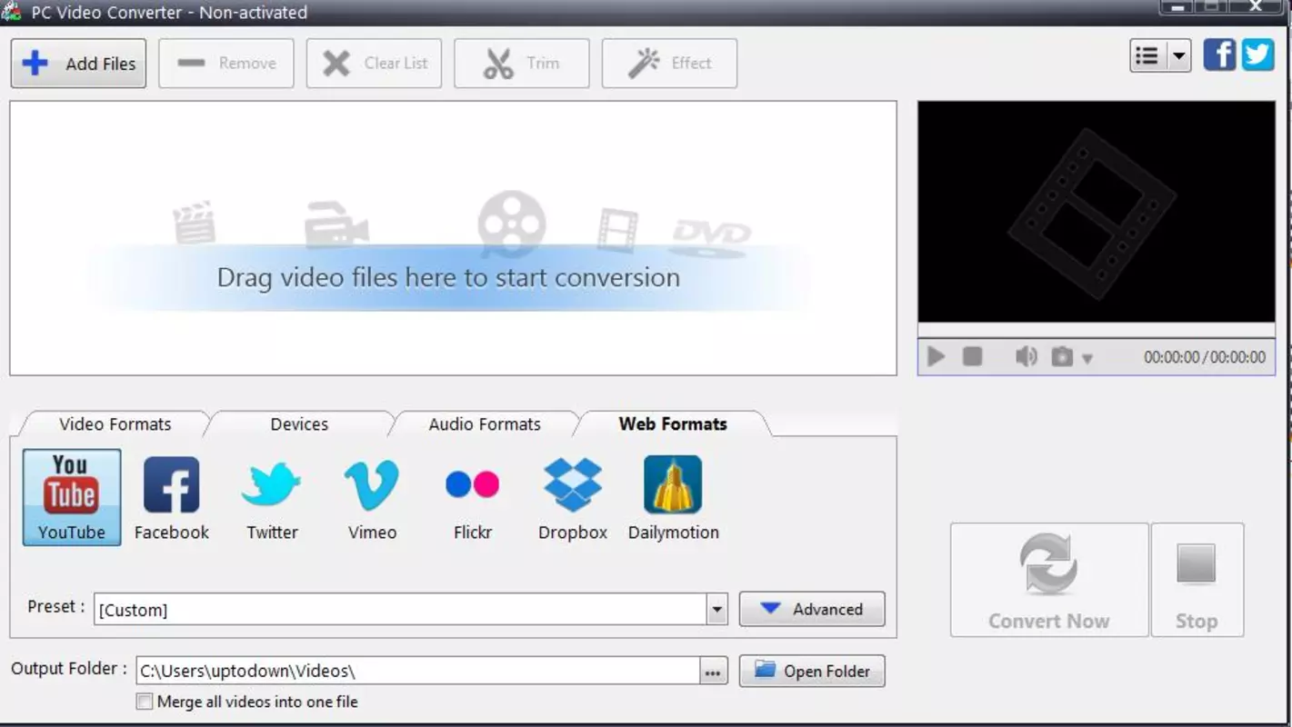Click the large Stop conversion button
This screenshot has height=727, width=1292.
(x=1197, y=580)
